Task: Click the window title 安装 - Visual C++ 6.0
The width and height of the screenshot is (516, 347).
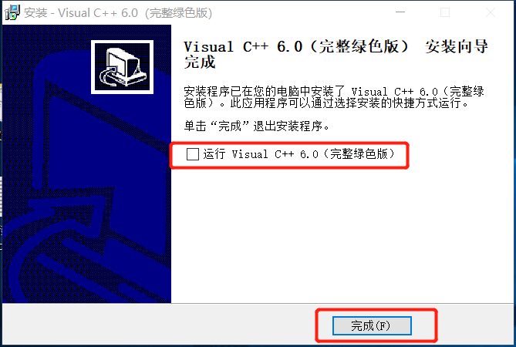Action: point(81,13)
